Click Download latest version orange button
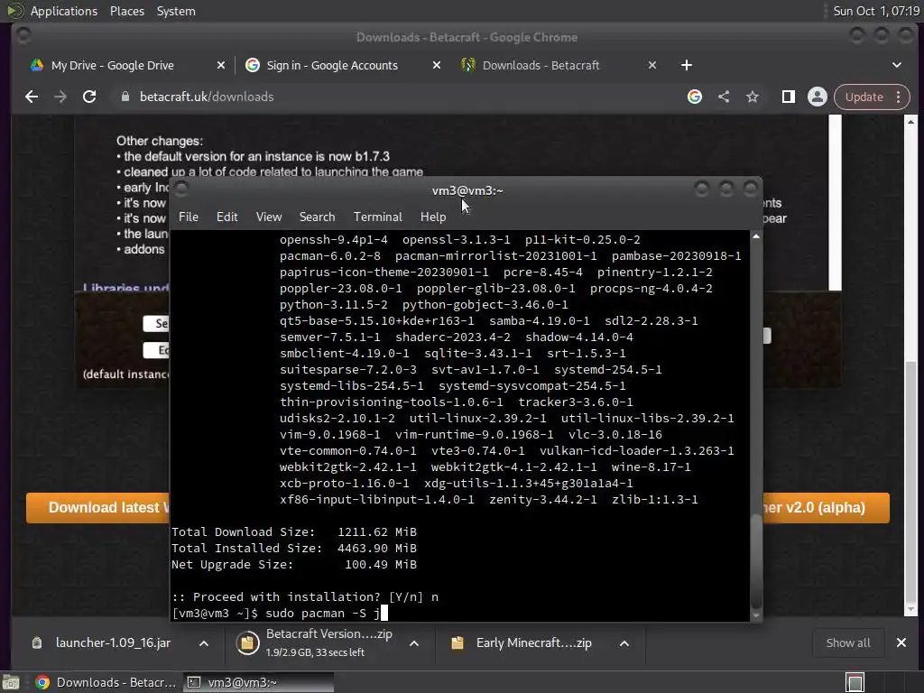The image size is (924, 693). 97,508
